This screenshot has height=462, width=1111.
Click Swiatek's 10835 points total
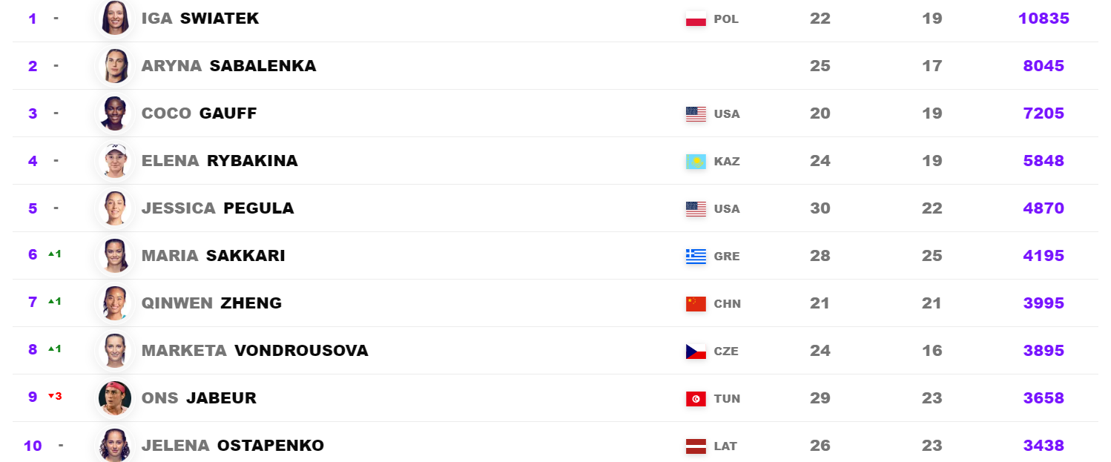pos(1044,19)
